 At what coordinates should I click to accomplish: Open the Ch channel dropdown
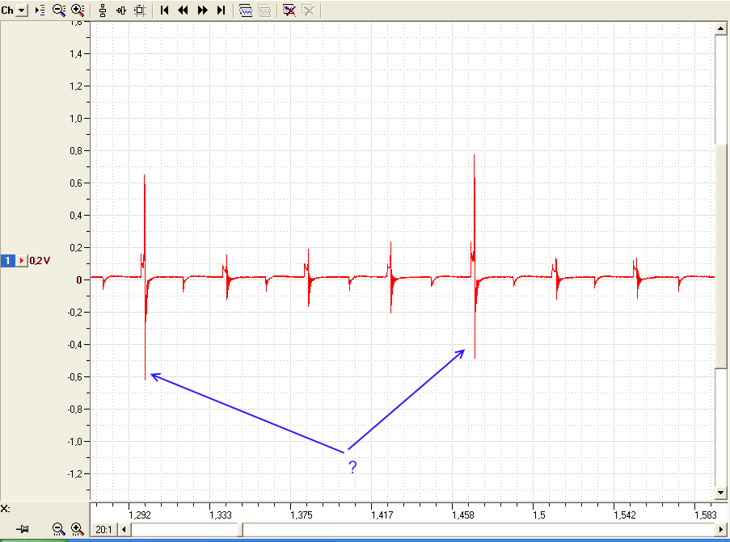pos(22,11)
